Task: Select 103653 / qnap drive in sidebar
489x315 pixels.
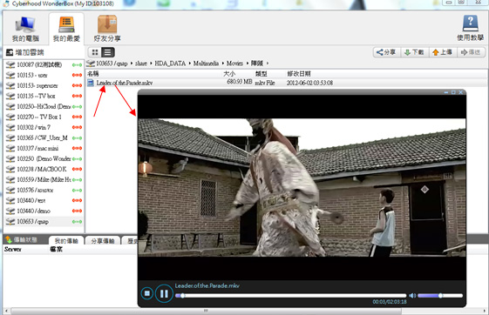Action: coord(44,222)
